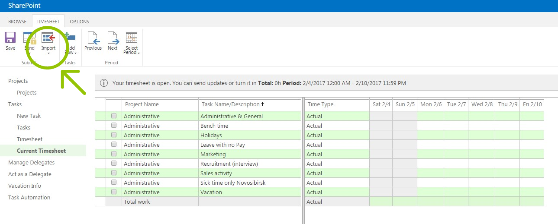This screenshot has height=224, width=558.
Task: Click the Import icon in ribbon
Action: point(48,38)
